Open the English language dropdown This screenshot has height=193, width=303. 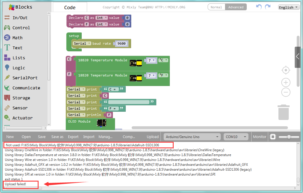[x=289, y=7]
